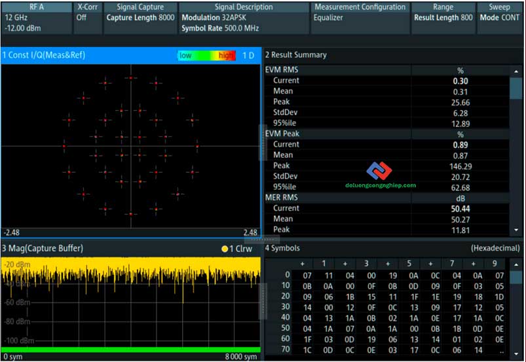Screen dimensions: 526x362
Task: Click the Capture Length 8000 value
Action: [x=140, y=18]
